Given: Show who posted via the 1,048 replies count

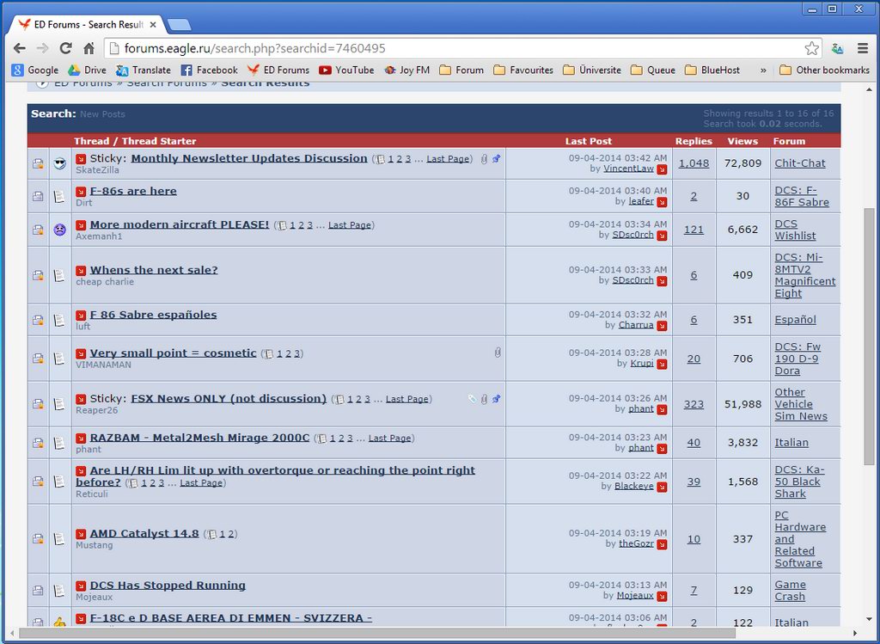Looking at the screenshot, I should [x=694, y=163].
